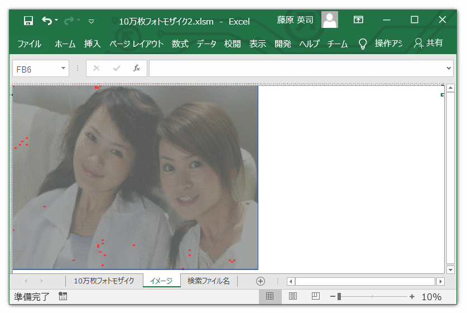
Task: Click the 操作アシ search field
Action: 388,44
